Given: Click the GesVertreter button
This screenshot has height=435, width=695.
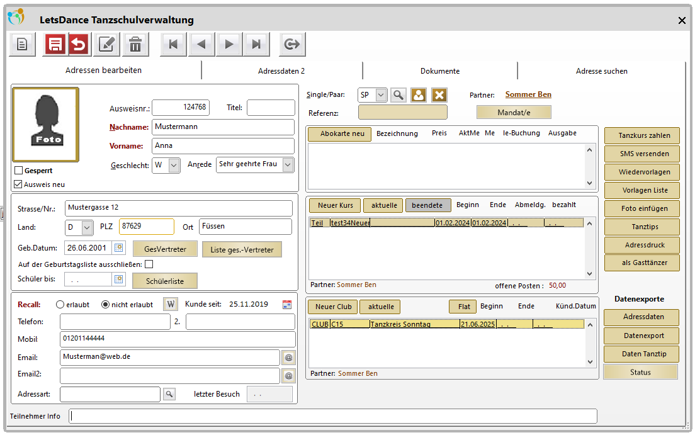Looking at the screenshot, I should (x=166, y=249).
